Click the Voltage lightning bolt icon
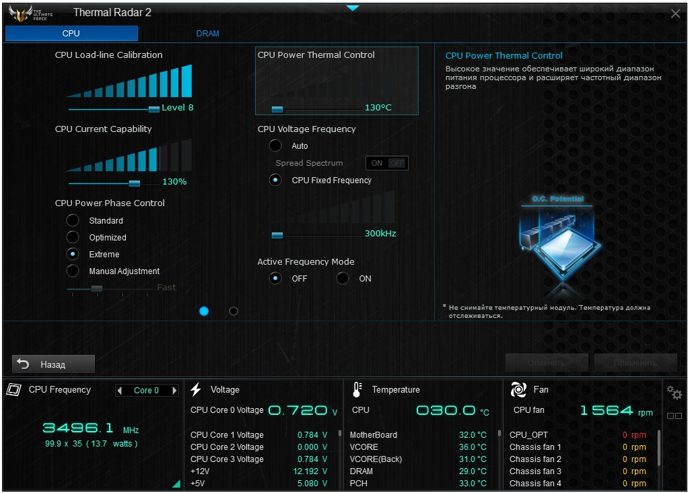Image resolution: width=690 pixels, height=493 pixels. coord(196,389)
